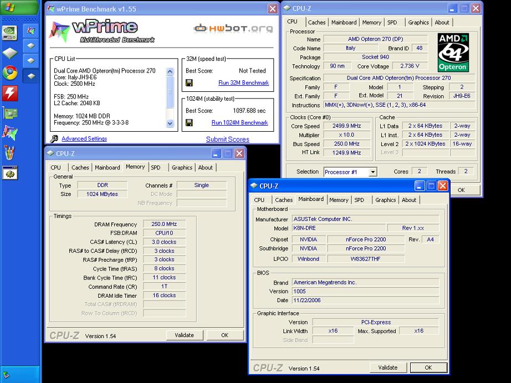Open About tab in top-right CPU-Z window
This screenshot has width=511, height=383.
click(x=442, y=23)
